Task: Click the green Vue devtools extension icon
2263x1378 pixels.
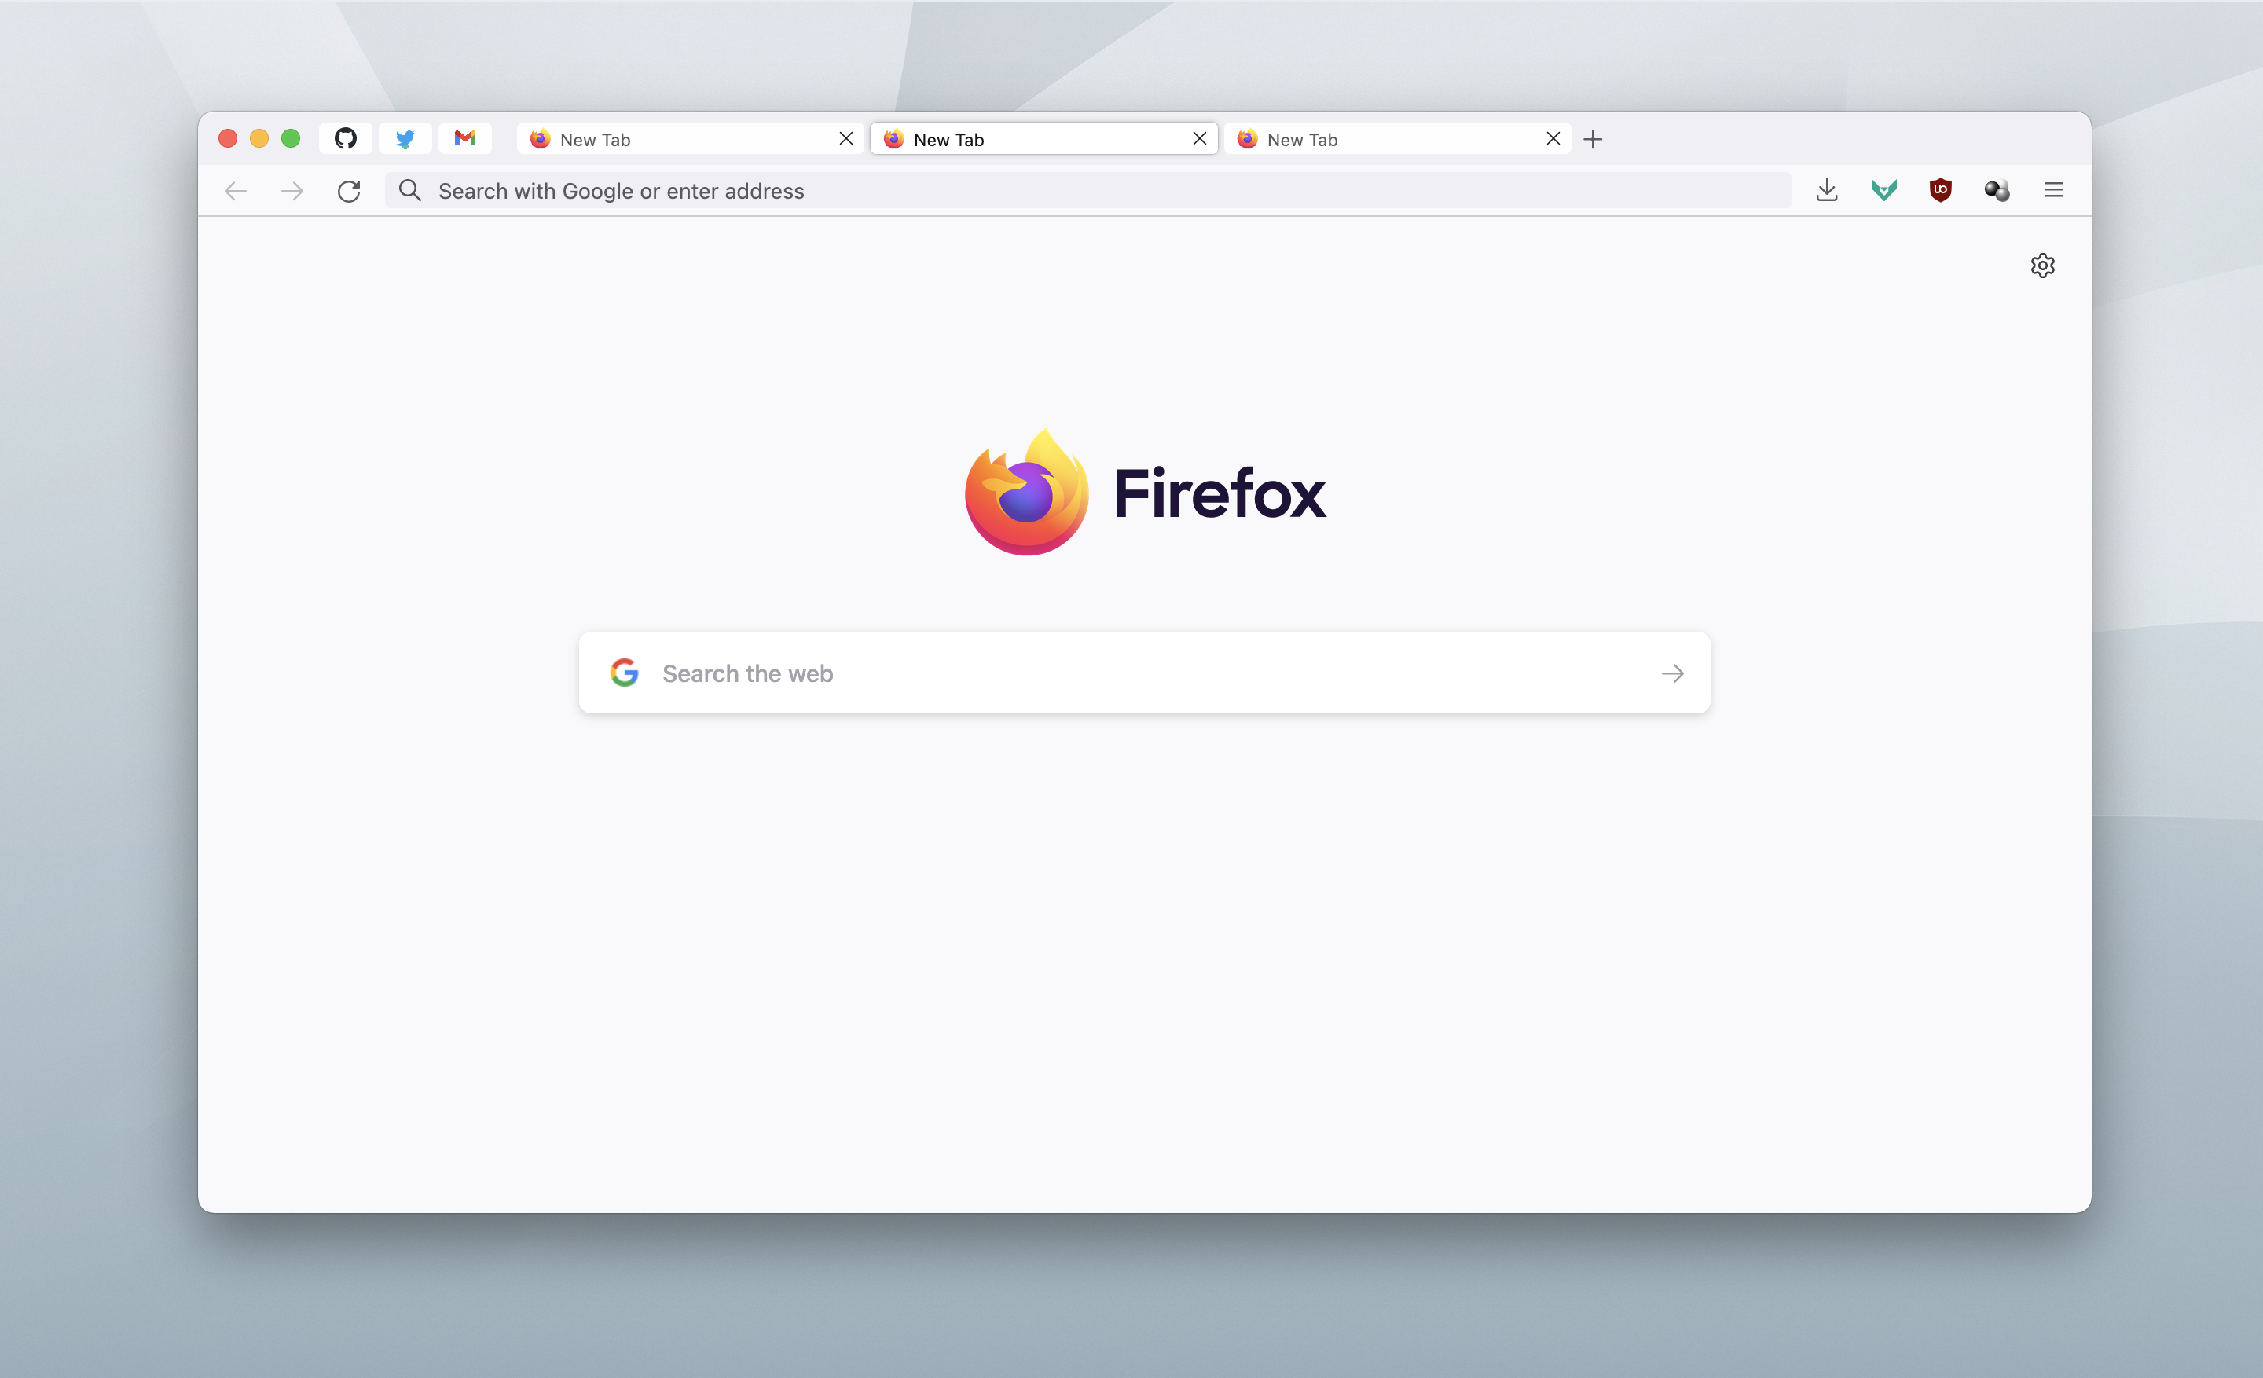Action: [x=1883, y=190]
